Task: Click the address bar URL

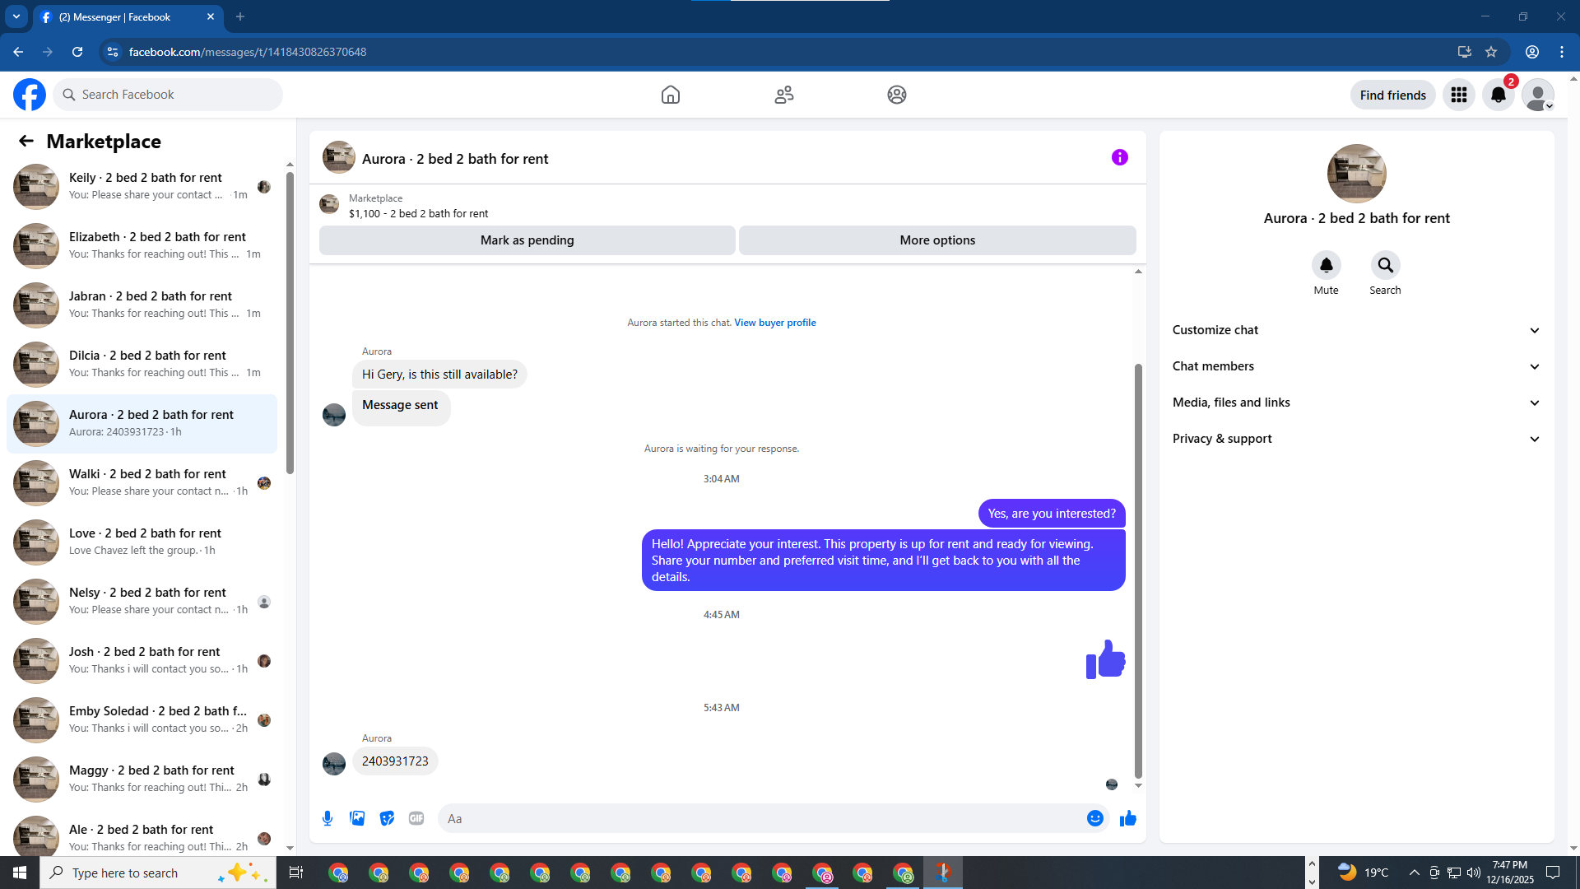Action: [248, 52]
